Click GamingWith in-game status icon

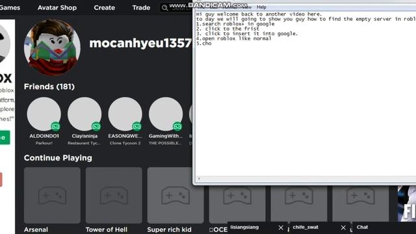point(177,127)
